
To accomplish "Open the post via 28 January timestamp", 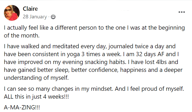I will point(35,17).
